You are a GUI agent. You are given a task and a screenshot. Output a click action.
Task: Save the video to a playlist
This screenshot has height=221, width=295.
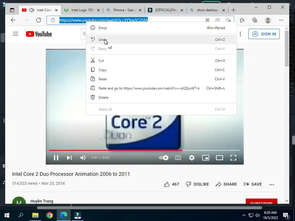pos(252,184)
